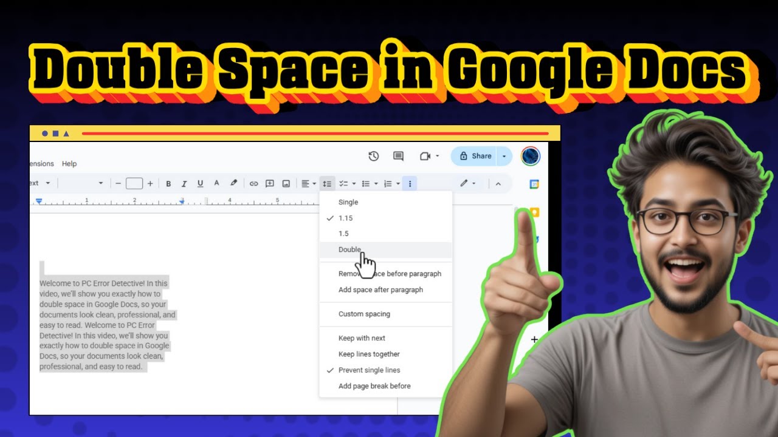Open more toolbar options three dots

pyautogui.click(x=410, y=183)
